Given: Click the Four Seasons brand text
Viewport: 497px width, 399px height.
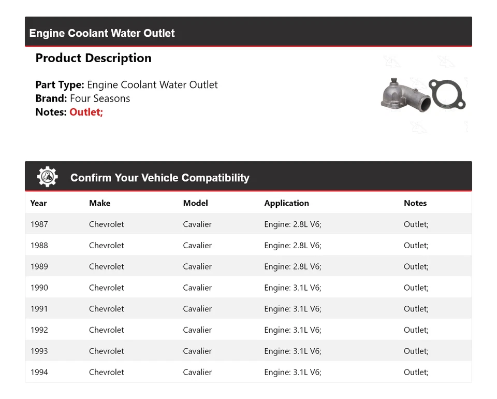Looking at the screenshot, I should [100, 98].
